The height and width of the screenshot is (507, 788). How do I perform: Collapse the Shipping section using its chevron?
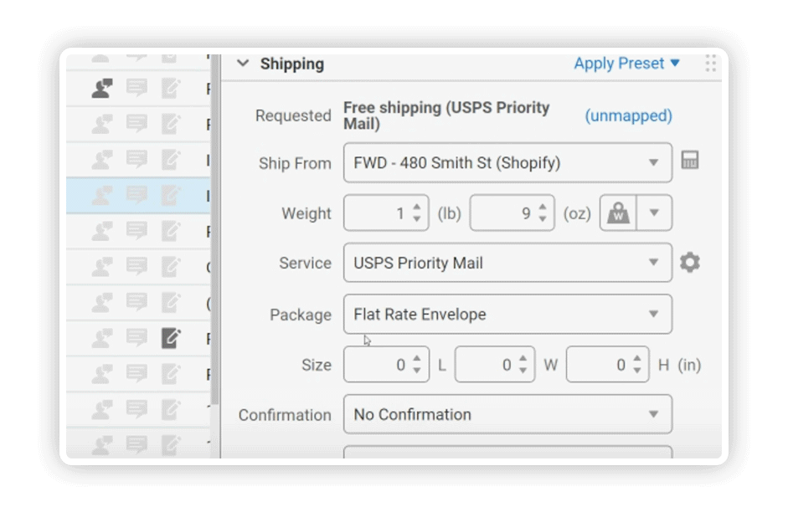(x=243, y=63)
